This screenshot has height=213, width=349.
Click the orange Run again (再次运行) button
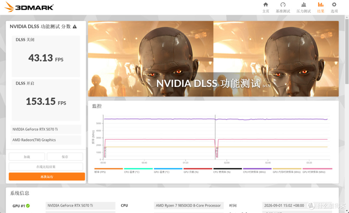pyautogui.click(x=47, y=176)
